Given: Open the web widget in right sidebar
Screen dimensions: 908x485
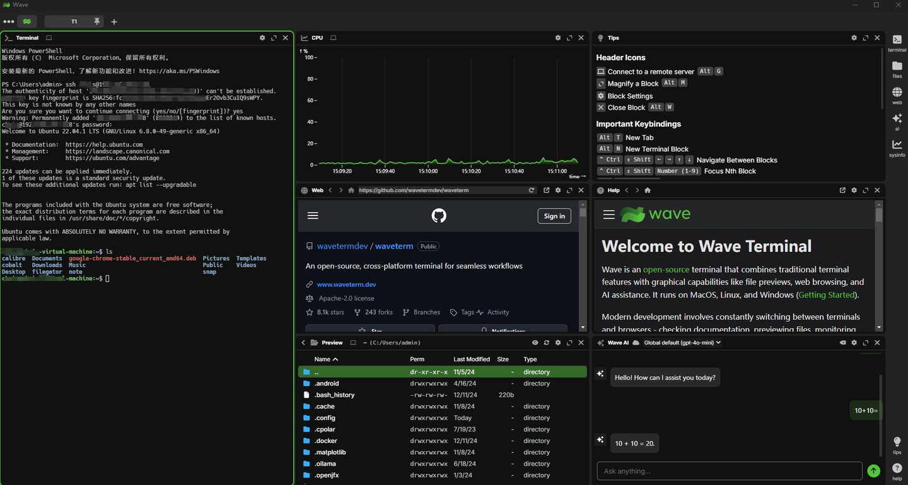Looking at the screenshot, I should pos(897,94).
